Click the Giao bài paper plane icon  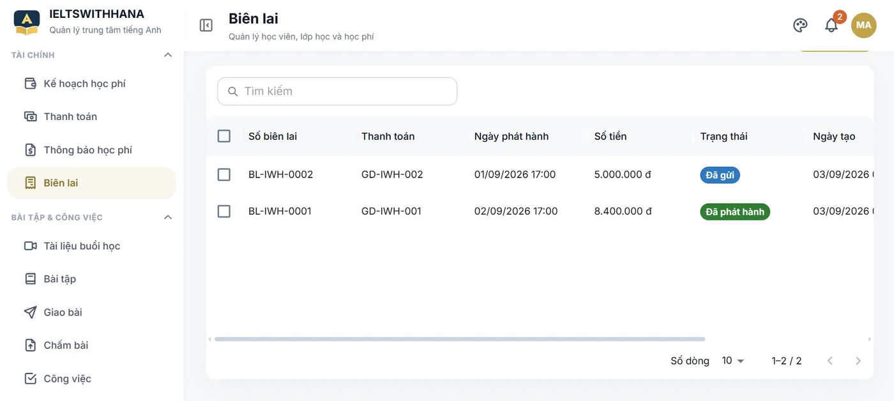[x=30, y=312]
